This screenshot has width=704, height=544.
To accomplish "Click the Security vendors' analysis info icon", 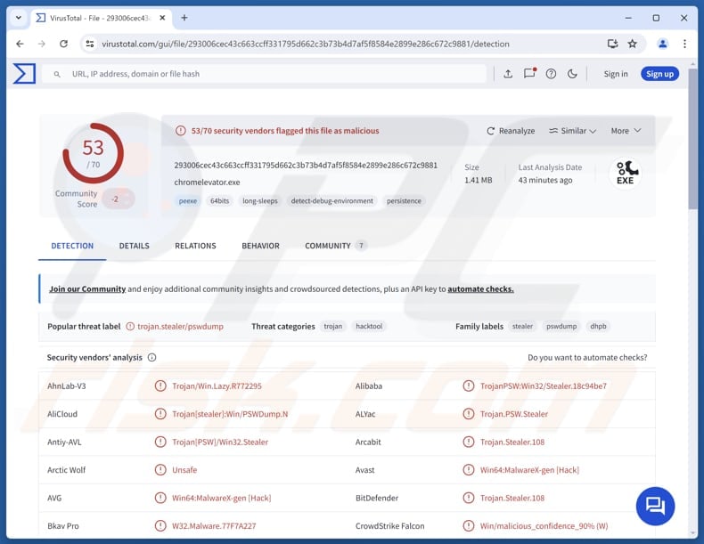I will (x=151, y=357).
